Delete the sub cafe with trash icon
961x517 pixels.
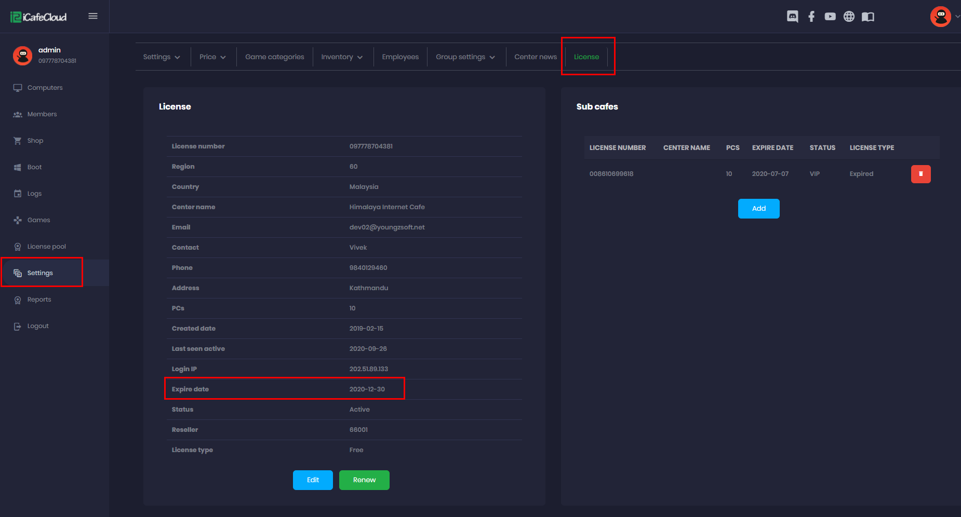point(920,174)
